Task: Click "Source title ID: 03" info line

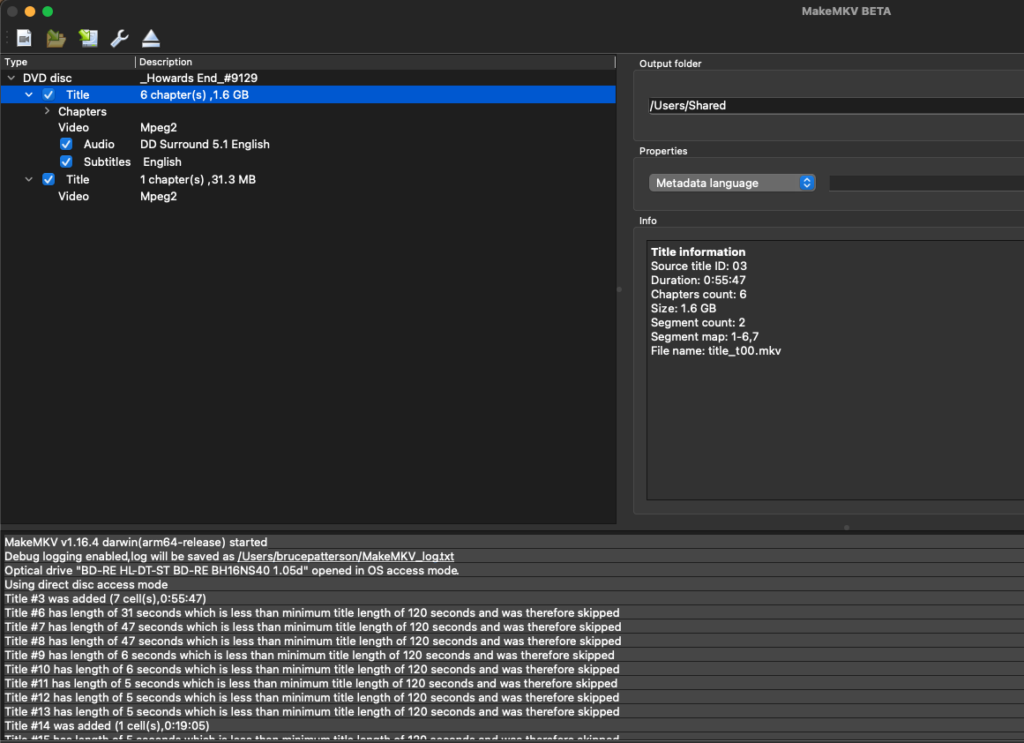Action: [699, 266]
